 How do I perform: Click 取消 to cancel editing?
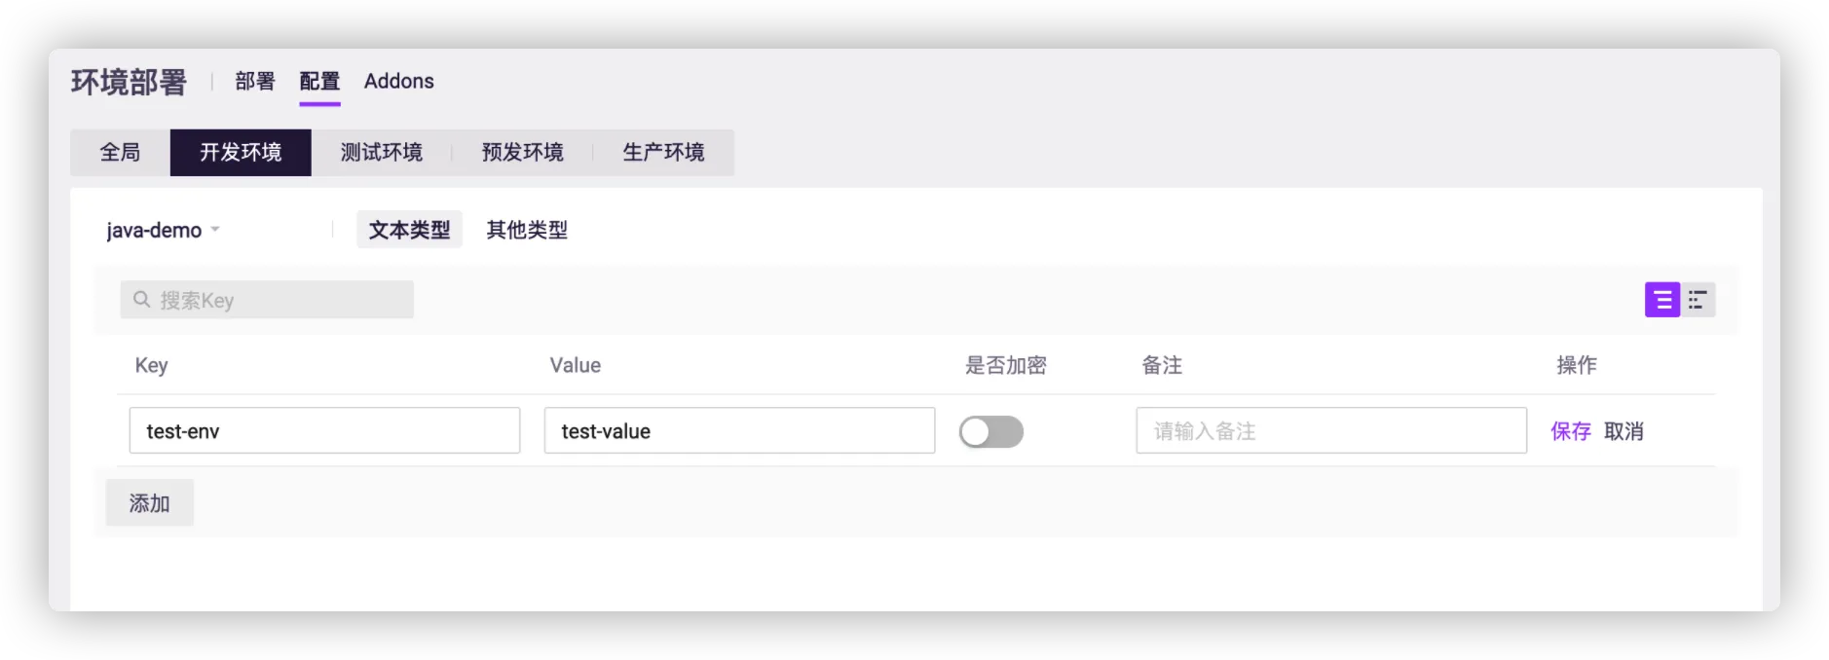(1624, 431)
